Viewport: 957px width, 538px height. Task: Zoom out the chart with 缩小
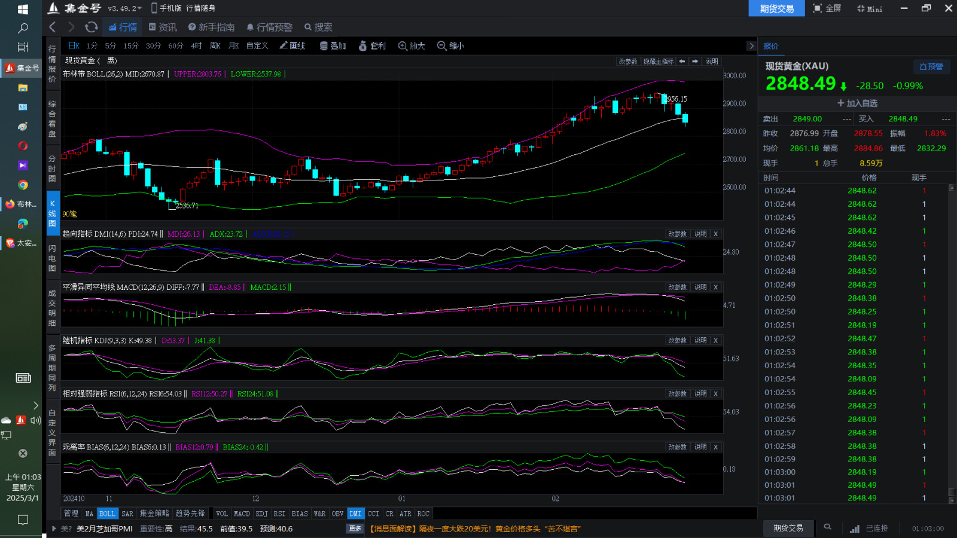450,46
